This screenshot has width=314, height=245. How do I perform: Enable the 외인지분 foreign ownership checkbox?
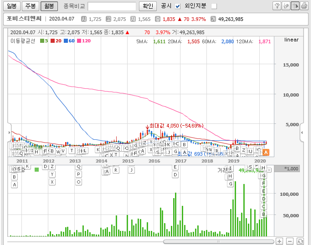(214, 6)
